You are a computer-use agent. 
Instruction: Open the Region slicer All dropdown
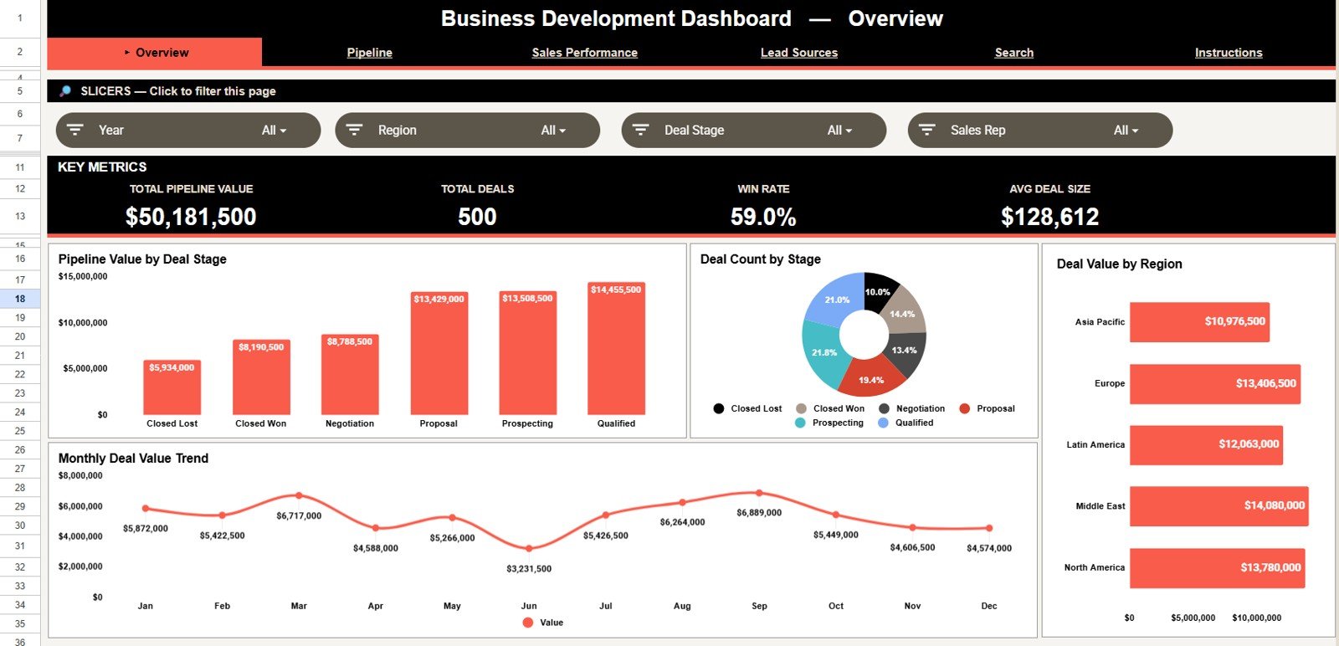click(553, 131)
